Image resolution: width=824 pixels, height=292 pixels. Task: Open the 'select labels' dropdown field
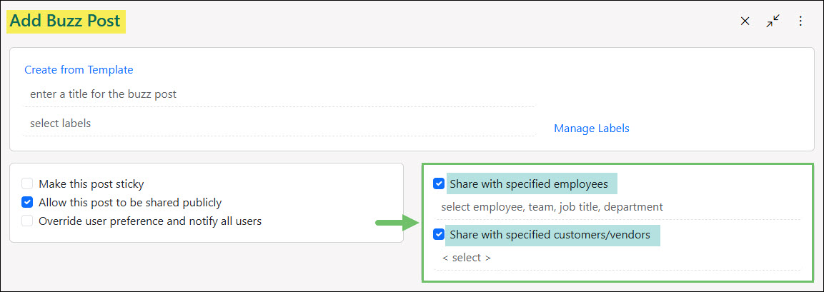pyautogui.click(x=279, y=124)
